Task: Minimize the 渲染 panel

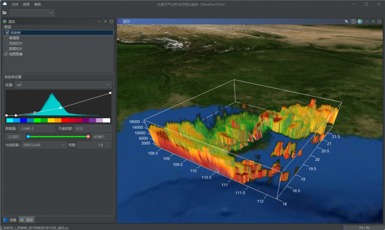Action: tap(99, 22)
